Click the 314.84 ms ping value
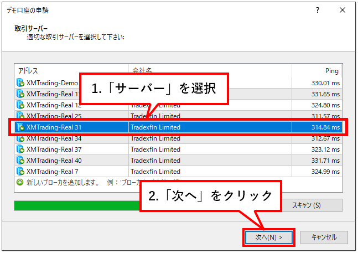This screenshot has height=253, width=358. coord(325,127)
